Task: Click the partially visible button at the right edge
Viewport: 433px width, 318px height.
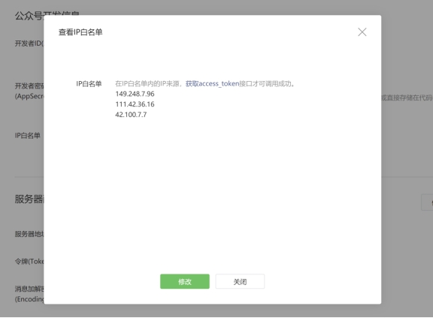Action: pos(427,202)
